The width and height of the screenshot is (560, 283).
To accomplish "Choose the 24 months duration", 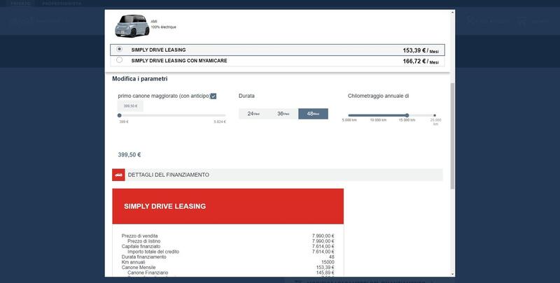I will point(253,114).
